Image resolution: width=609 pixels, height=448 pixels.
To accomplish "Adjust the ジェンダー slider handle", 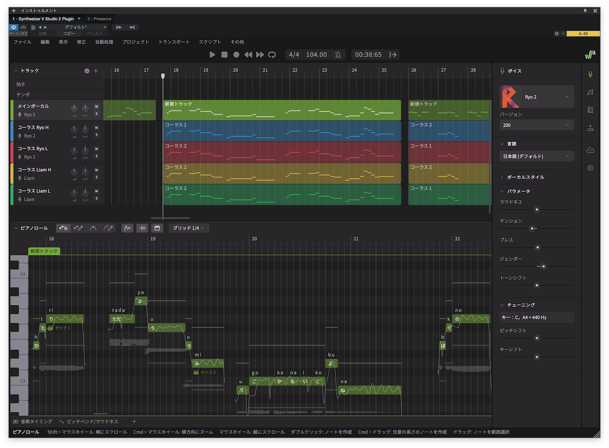I will click(x=543, y=266).
